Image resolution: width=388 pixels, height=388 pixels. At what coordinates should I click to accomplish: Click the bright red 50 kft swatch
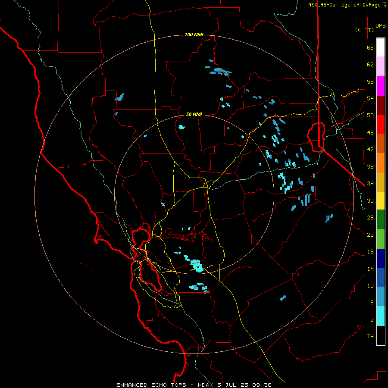click(x=381, y=124)
